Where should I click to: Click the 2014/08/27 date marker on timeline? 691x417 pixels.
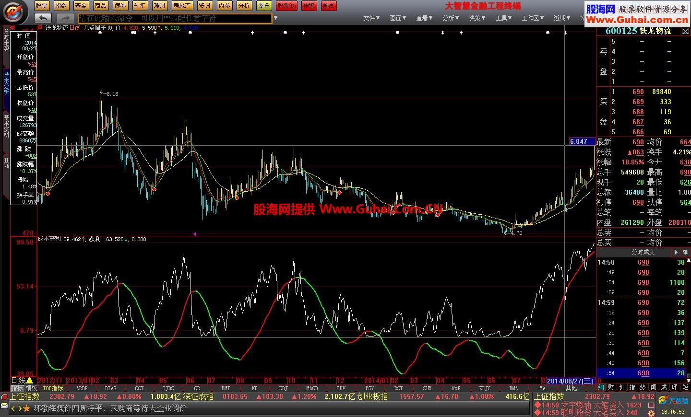[571, 381]
